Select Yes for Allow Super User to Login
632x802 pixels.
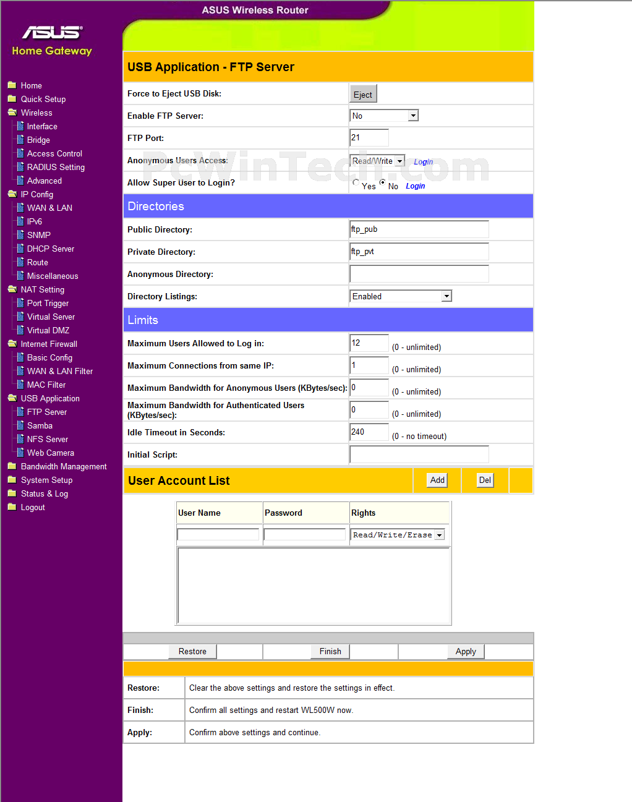pyautogui.click(x=356, y=182)
